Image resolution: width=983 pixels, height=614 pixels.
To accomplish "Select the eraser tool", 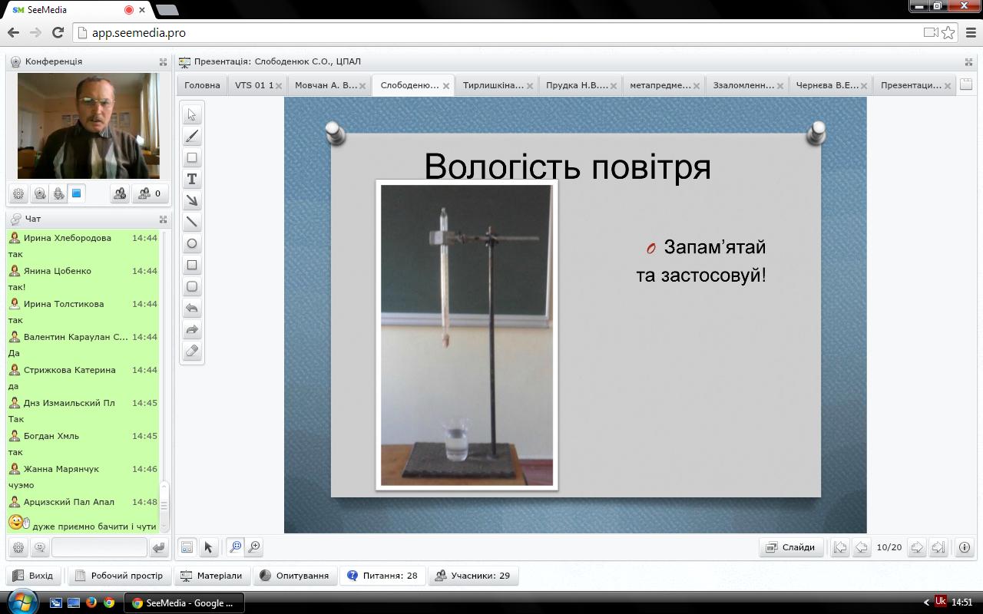I will pyautogui.click(x=192, y=352).
